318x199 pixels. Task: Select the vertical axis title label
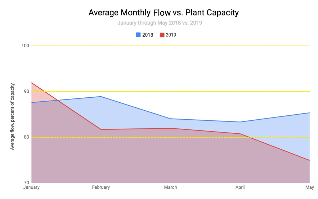click(x=12, y=117)
